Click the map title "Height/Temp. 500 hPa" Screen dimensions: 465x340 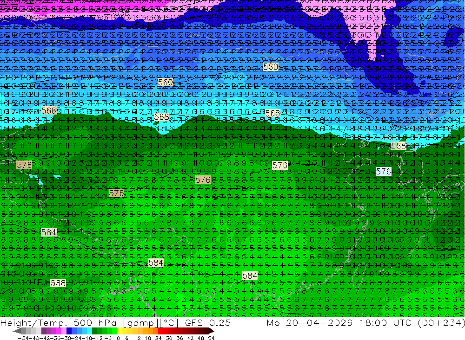tap(58, 323)
